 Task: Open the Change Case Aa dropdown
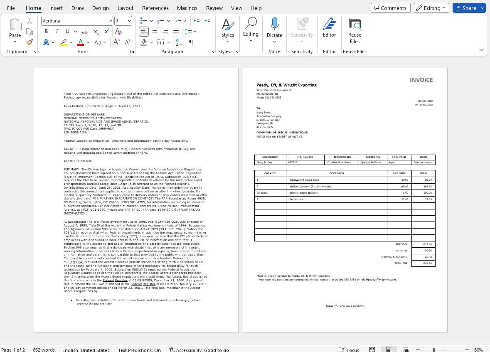(100, 42)
